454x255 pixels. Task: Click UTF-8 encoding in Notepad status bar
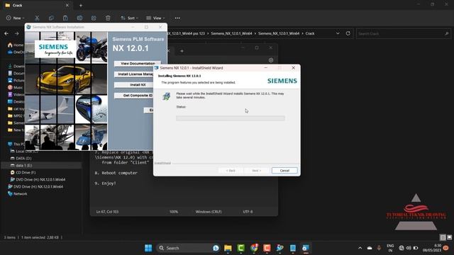tap(248, 212)
